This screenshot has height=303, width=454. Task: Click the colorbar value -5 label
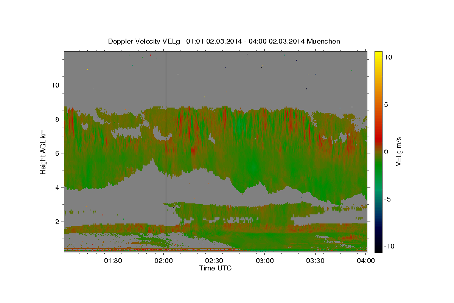tap(387, 199)
